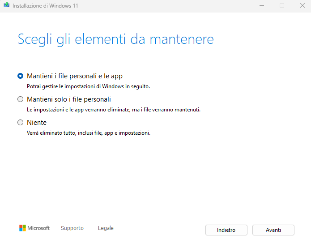Click the four-color Microsoft logo squares
This screenshot has width=311, height=243.
tap(22, 228)
